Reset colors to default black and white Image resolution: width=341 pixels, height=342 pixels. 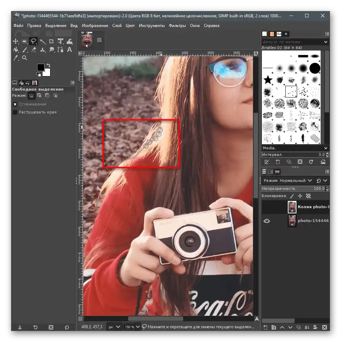click(39, 74)
